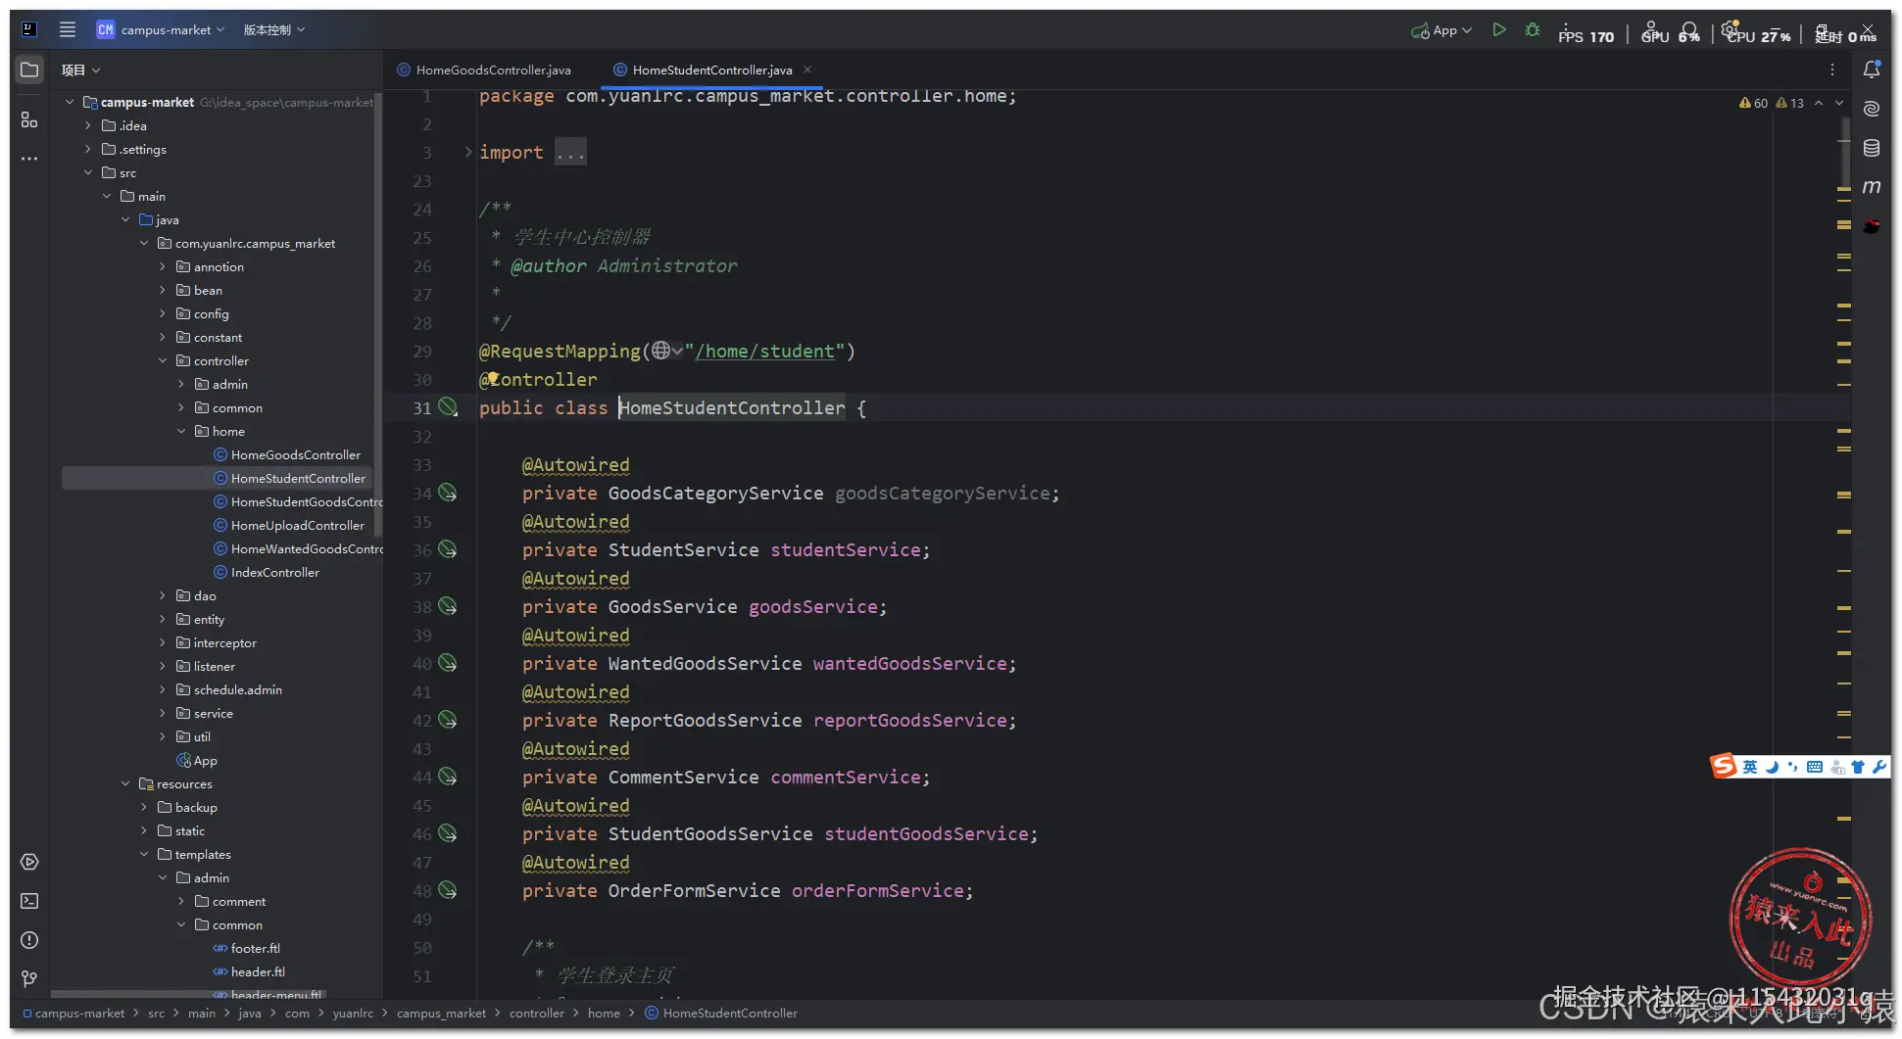The image size is (1902, 1039).
Task: Click controller breadcrumb in navigation bar
Action: click(536, 1013)
